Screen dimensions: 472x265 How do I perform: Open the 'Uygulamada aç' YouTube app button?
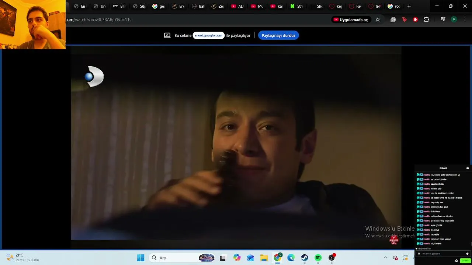click(350, 20)
